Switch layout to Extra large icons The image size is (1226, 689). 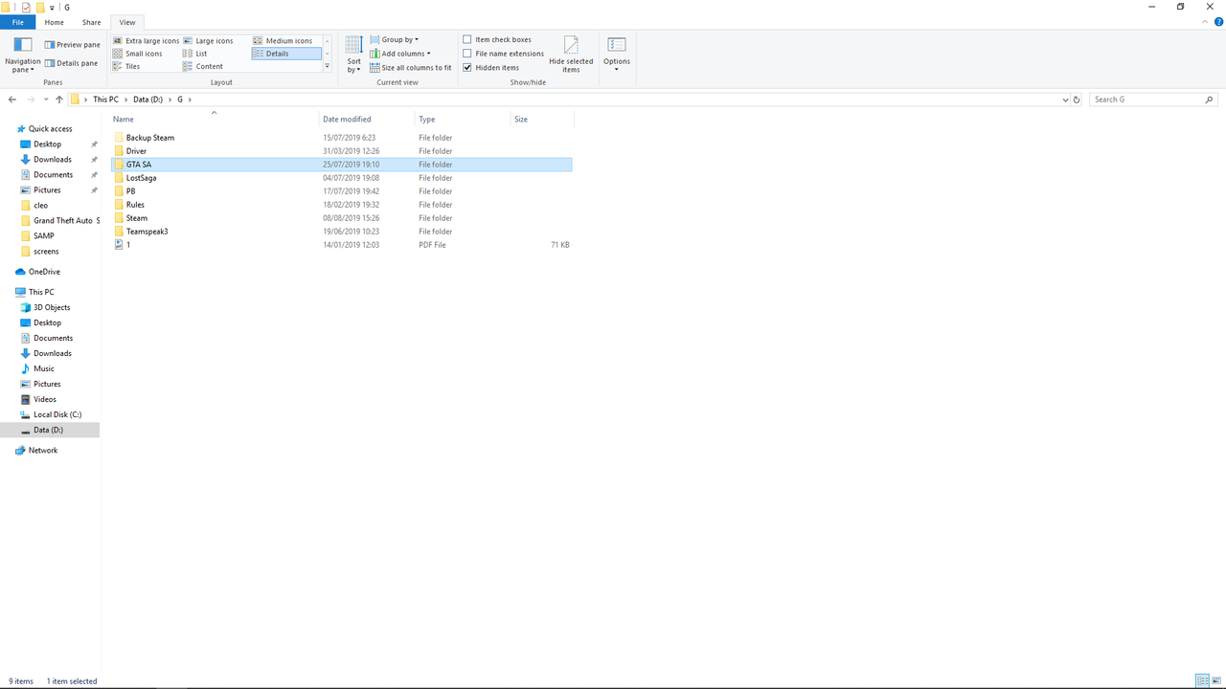click(146, 41)
